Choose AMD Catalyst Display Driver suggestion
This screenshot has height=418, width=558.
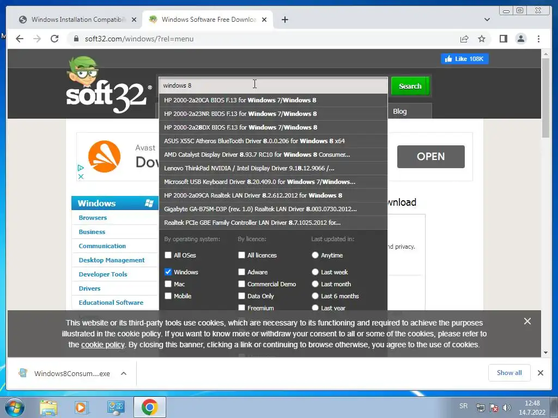click(274, 155)
